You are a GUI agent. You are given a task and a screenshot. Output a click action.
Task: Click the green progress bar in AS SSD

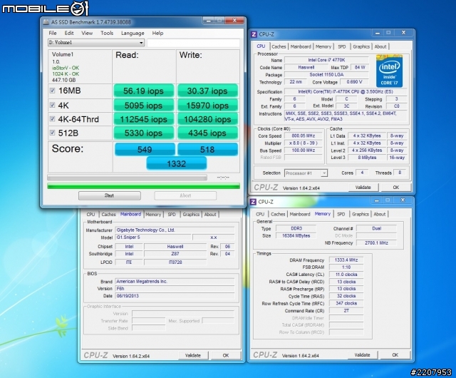pos(144,186)
